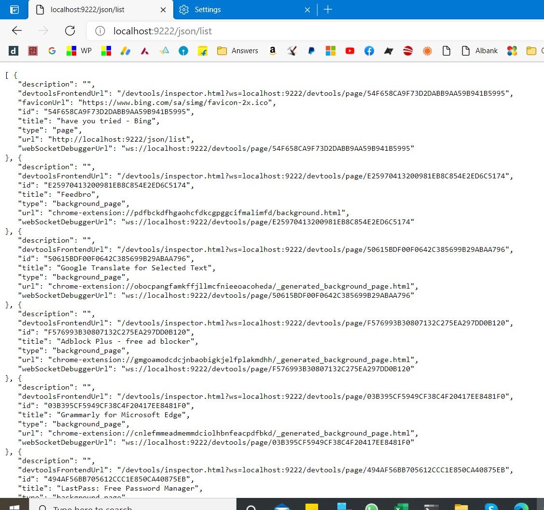Open the Google bookmark
Screen dimensions: 544x510
(52, 51)
